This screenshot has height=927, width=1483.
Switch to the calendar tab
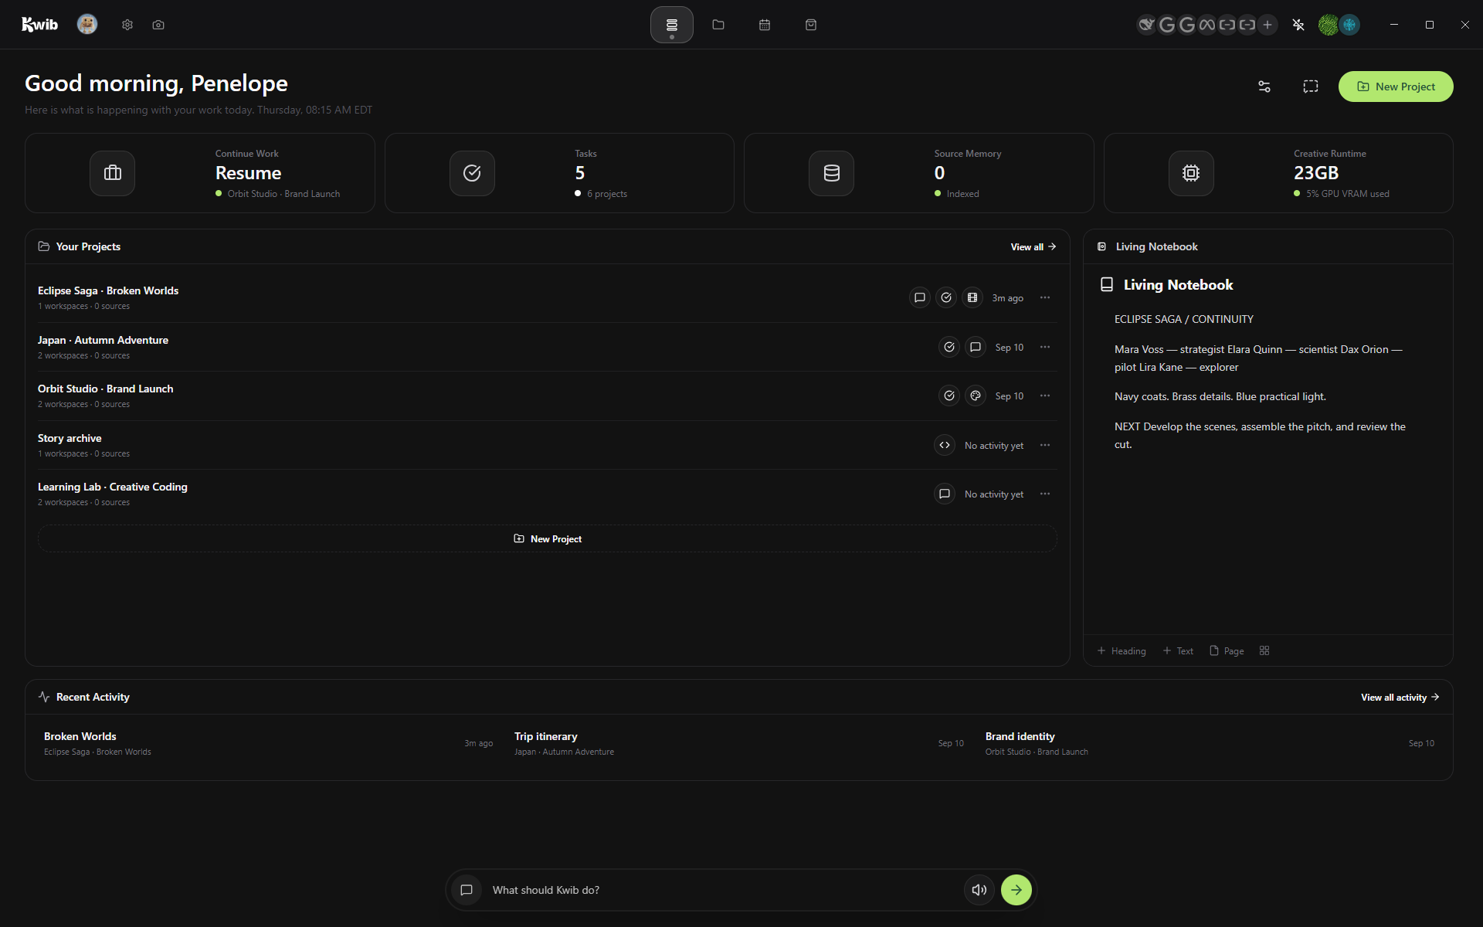765,25
